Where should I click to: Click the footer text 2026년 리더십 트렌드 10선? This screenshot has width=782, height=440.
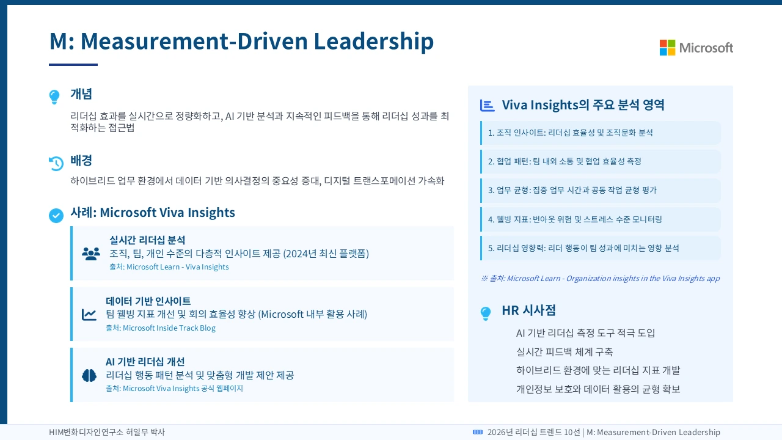click(534, 432)
